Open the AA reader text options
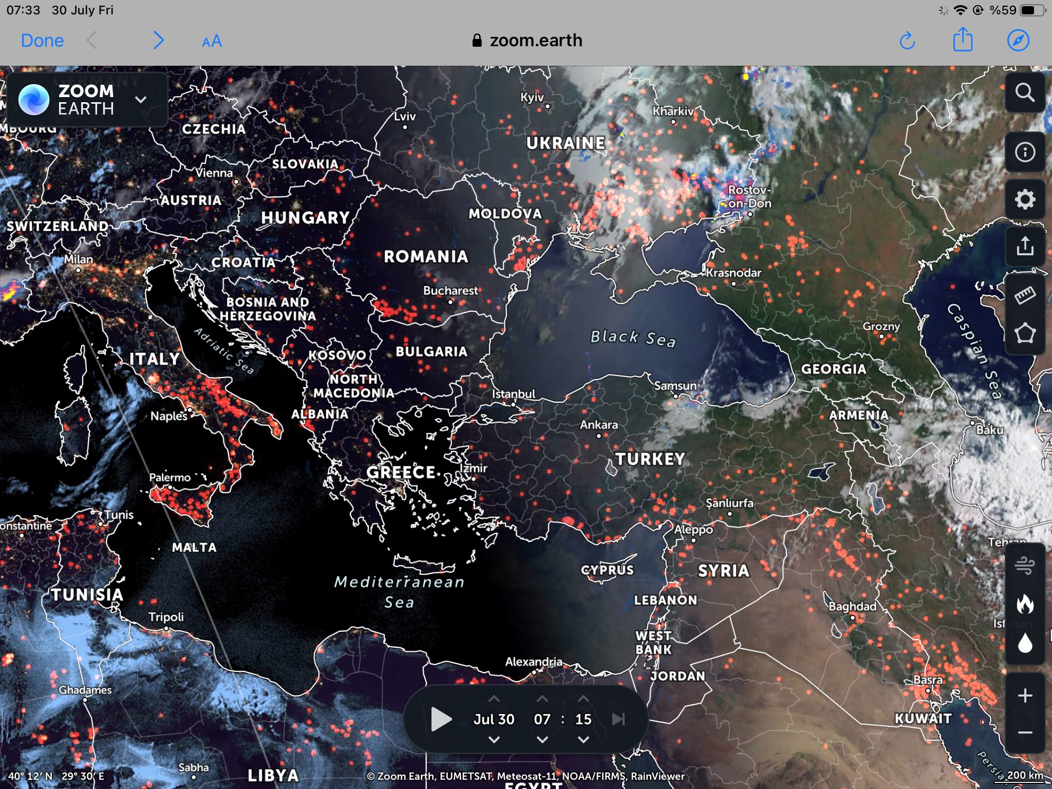 coord(212,41)
